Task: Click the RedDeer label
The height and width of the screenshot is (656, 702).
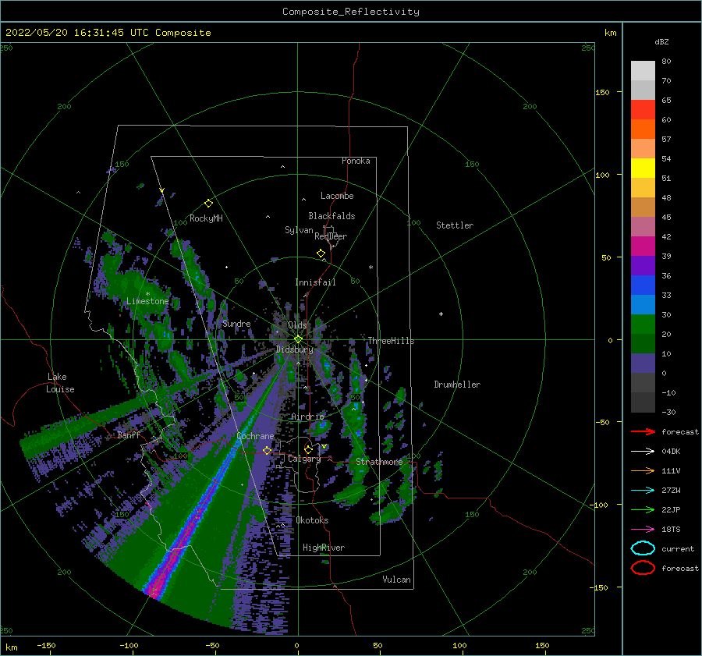Action: click(331, 236)
